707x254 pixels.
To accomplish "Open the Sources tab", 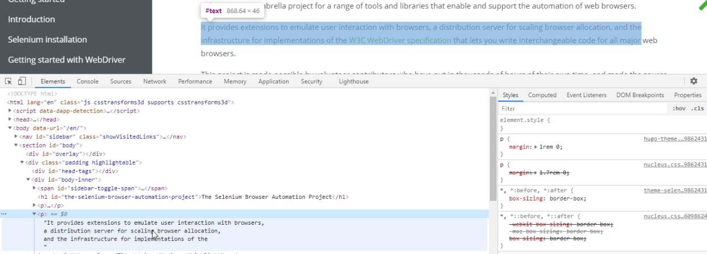I will (120, 81).
